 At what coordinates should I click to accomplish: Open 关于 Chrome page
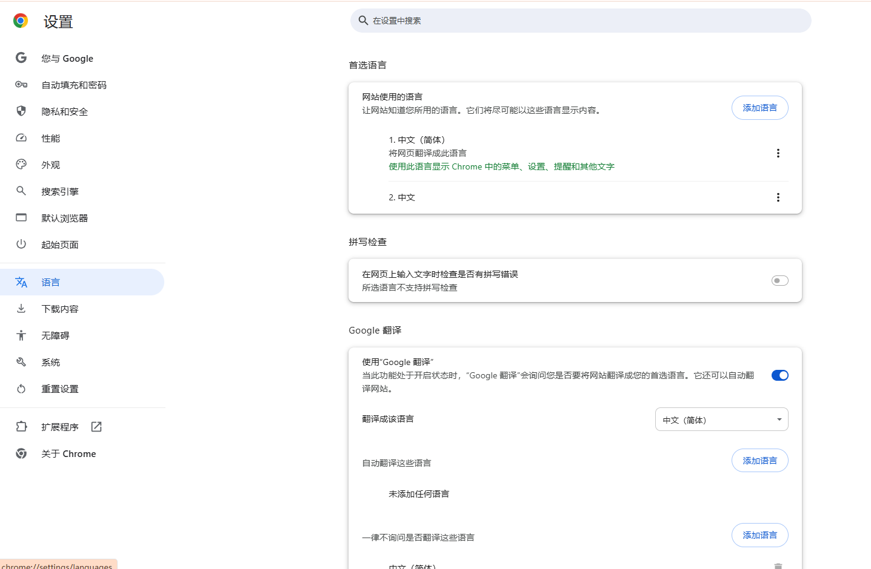82,453
